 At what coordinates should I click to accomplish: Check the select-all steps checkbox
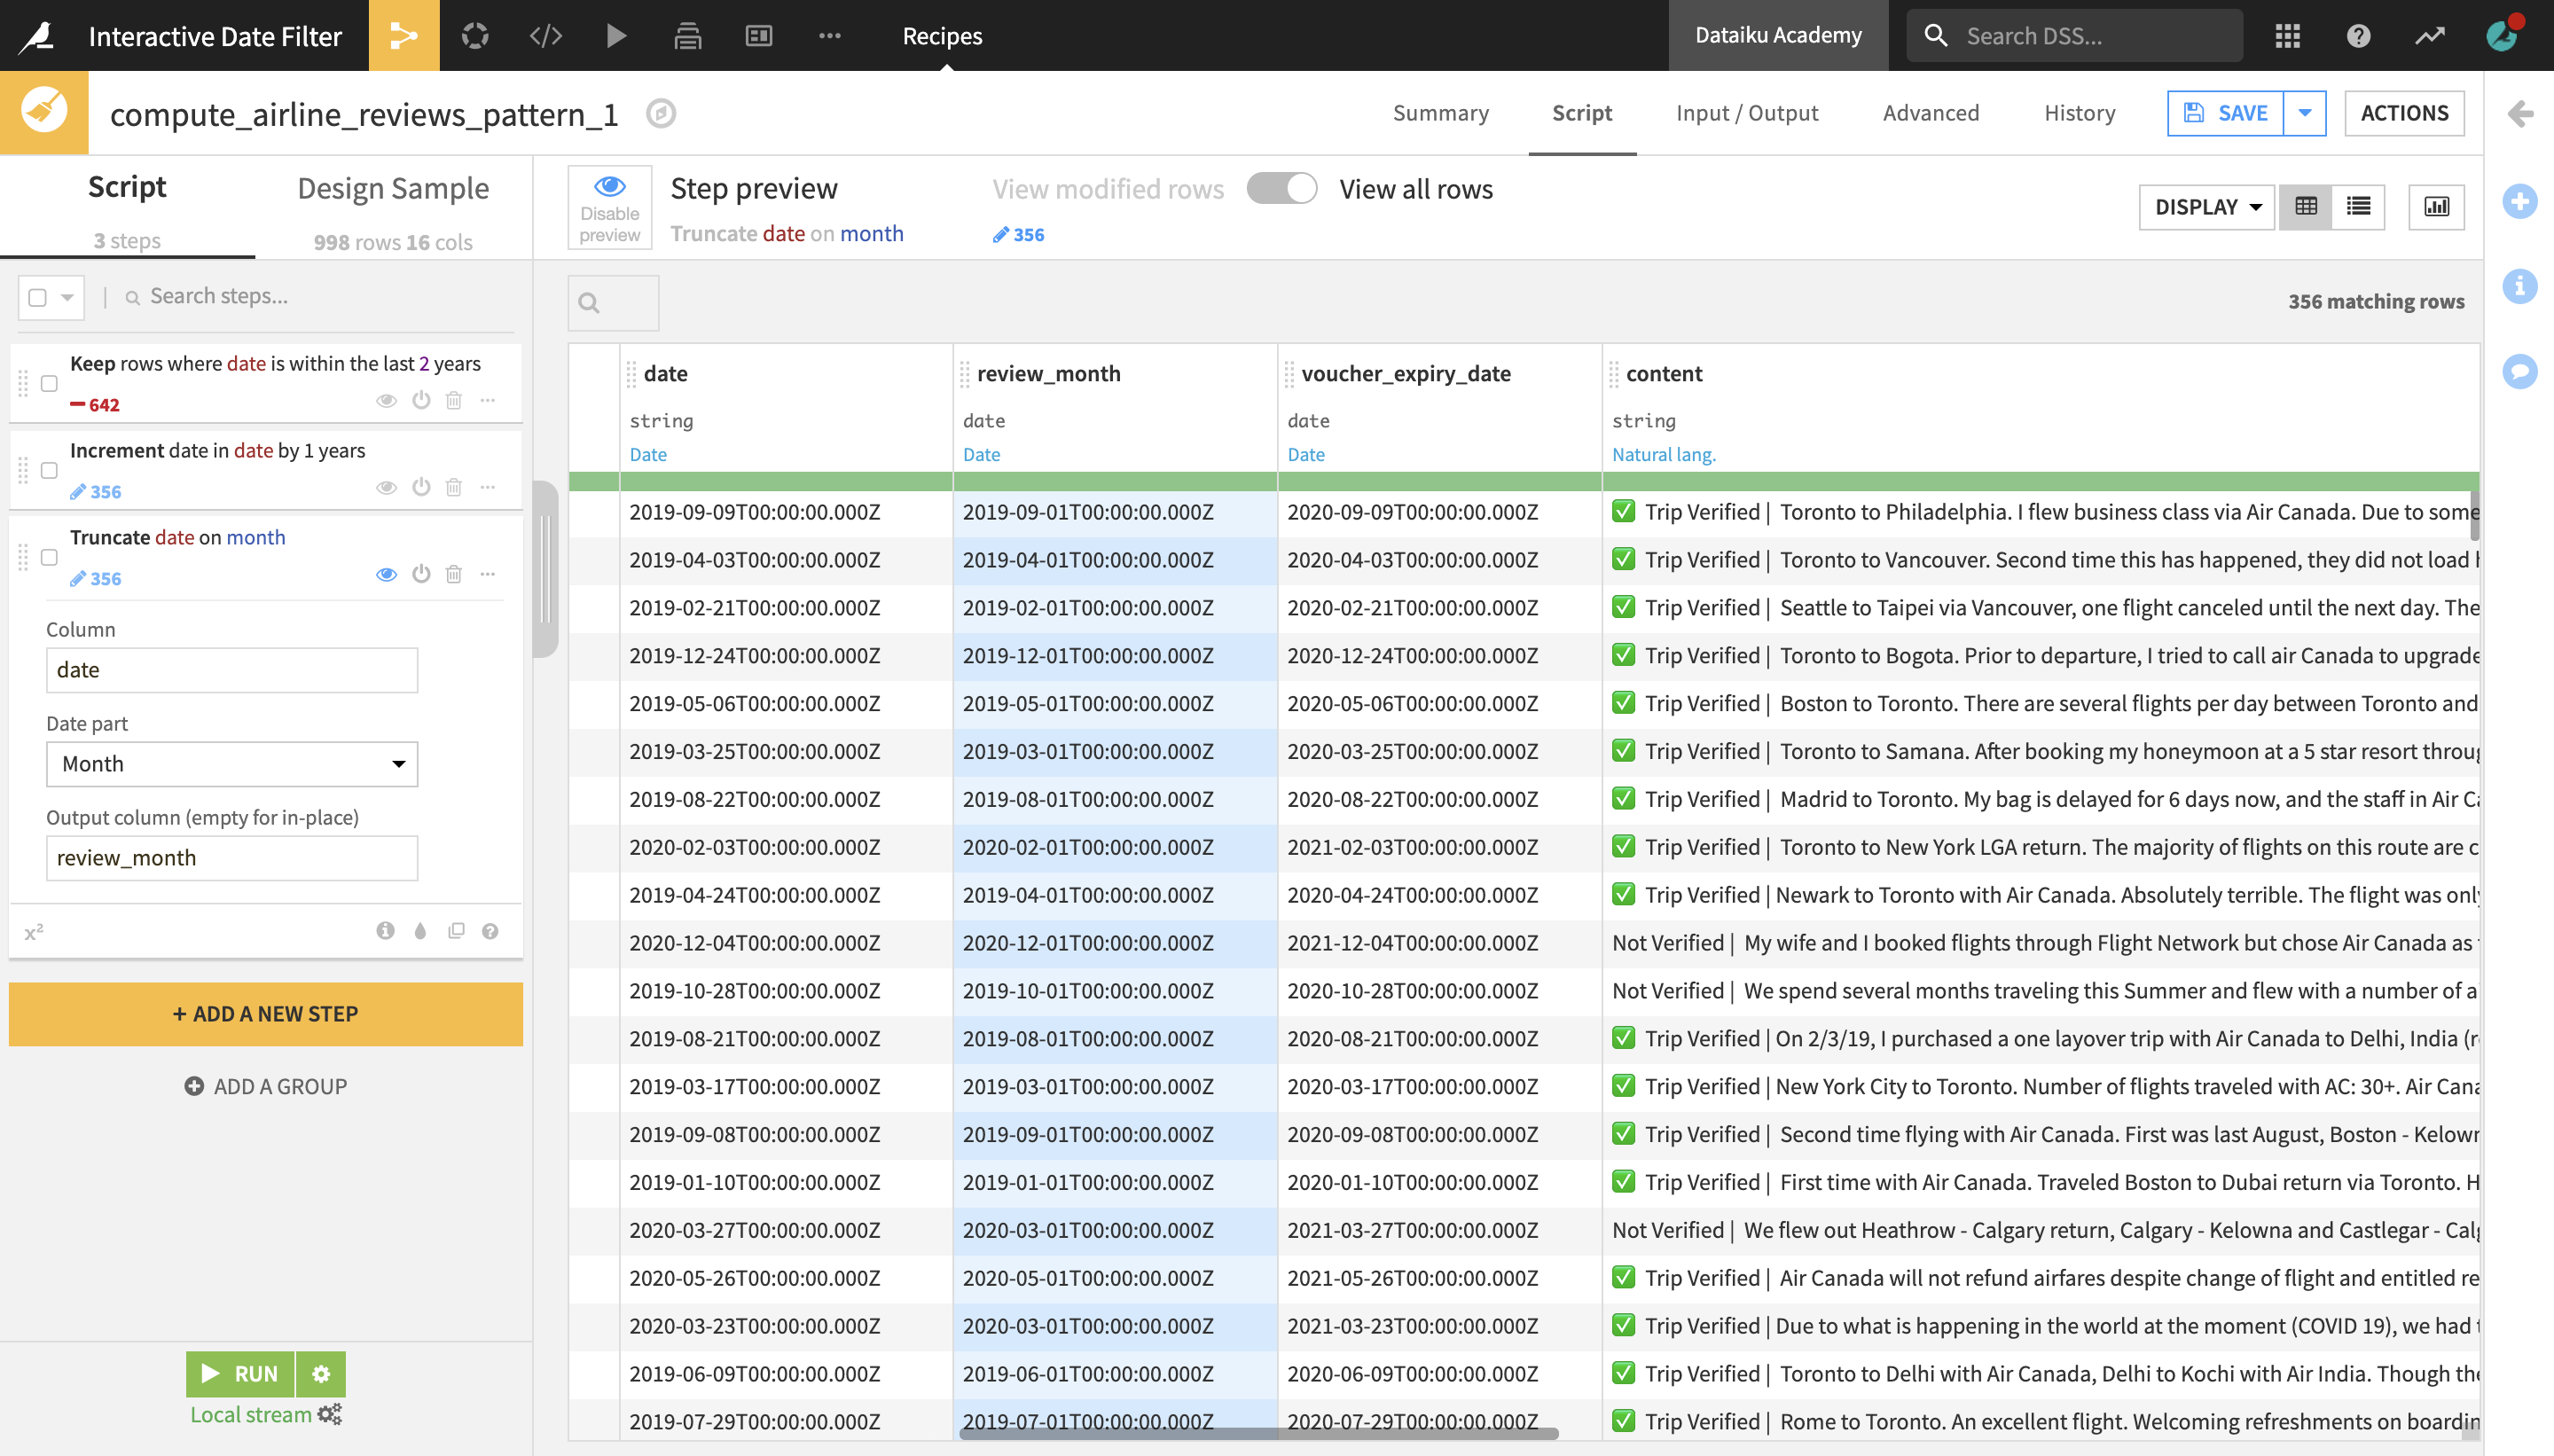38,297
